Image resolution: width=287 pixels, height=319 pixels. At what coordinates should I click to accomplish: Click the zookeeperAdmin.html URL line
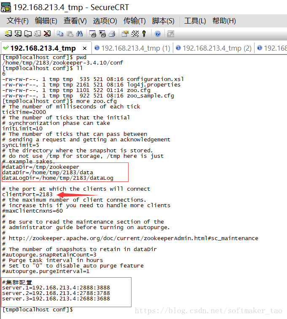point(130,238)
